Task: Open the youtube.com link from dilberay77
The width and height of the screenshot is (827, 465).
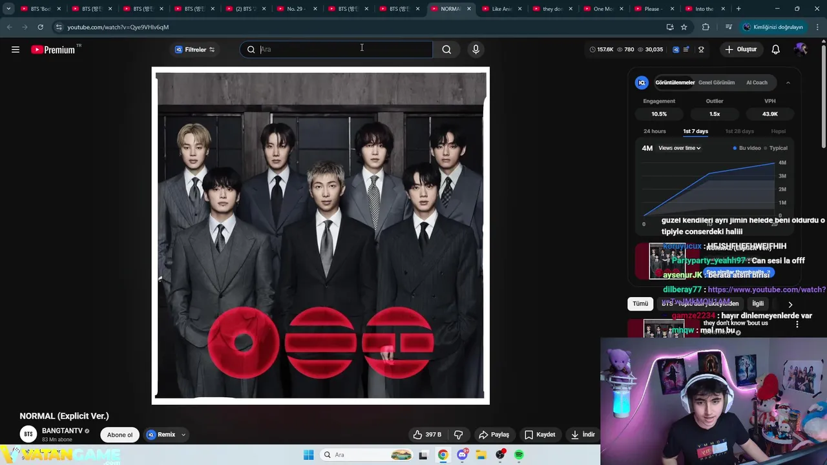Action: click(766, 290)
